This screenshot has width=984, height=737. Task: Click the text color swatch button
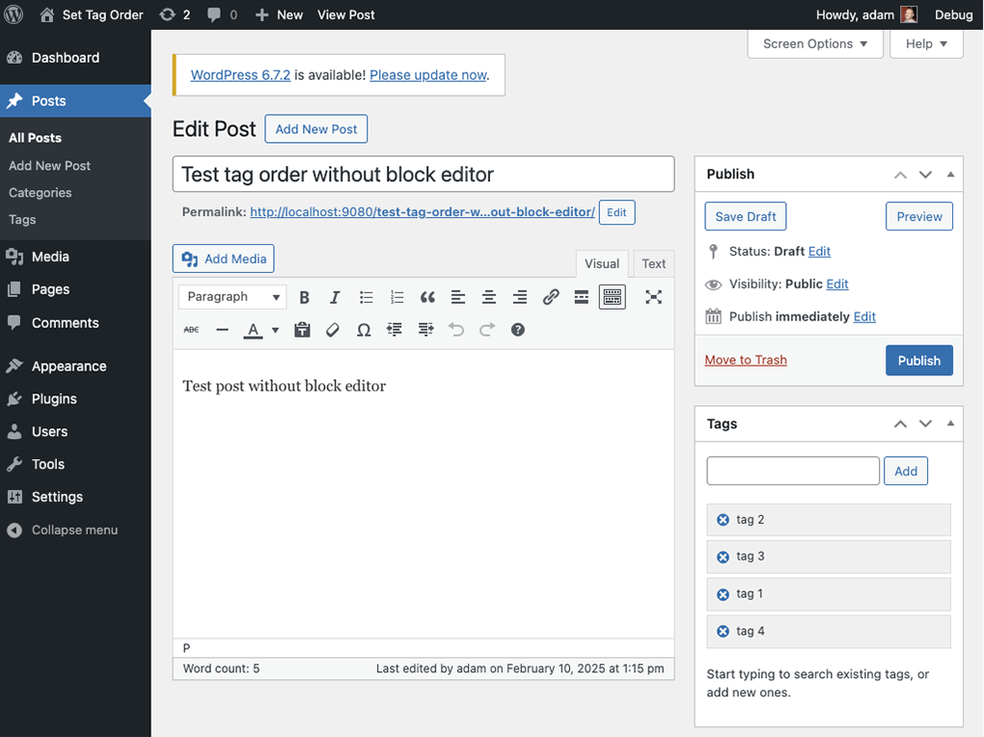click(x=253, y=330)
